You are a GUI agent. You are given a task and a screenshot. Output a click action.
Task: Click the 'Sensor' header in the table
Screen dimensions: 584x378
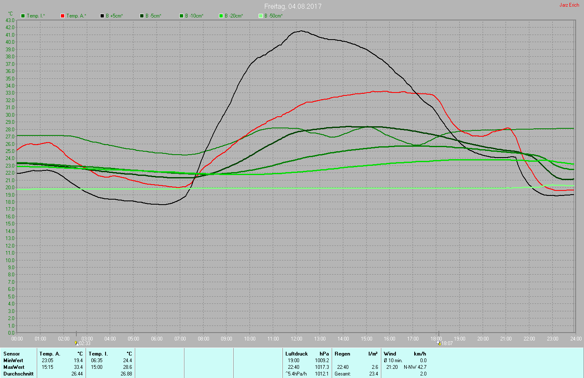[12, 354]
